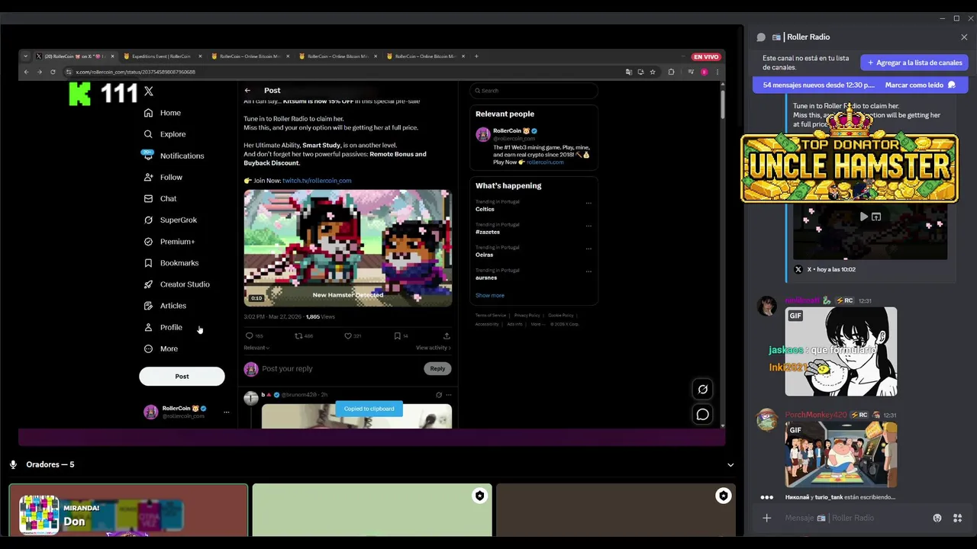Open SuperGrok in the X sidebar
The height and width of the screenshot is (549, 977).
click(170, 220)
